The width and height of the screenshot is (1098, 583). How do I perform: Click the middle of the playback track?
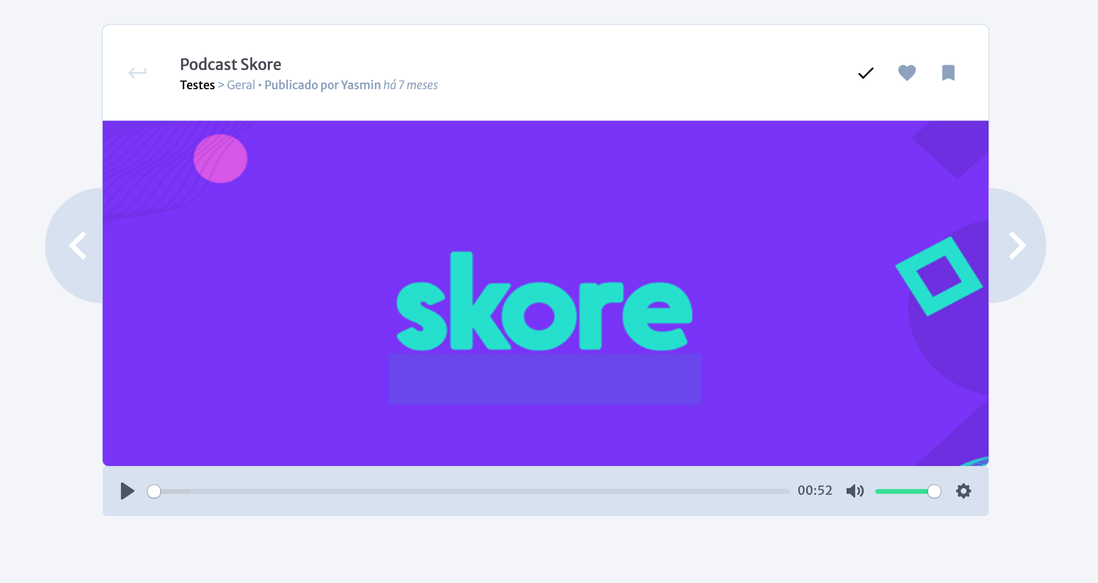pyautogui.click(x=468, y=491)
